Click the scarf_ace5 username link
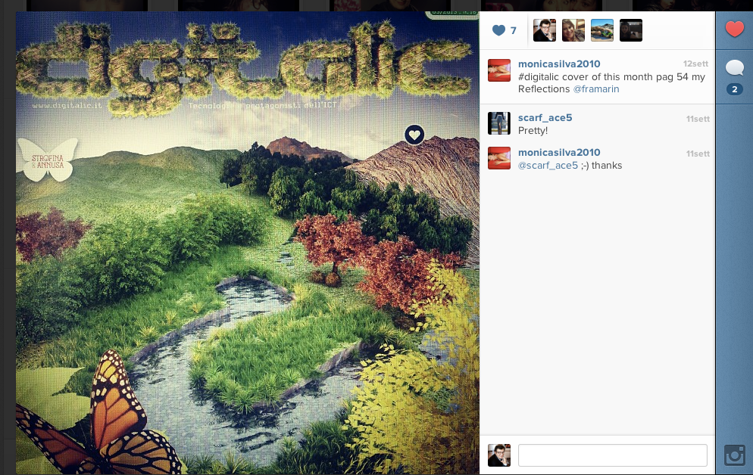 [x=545, y=117]
